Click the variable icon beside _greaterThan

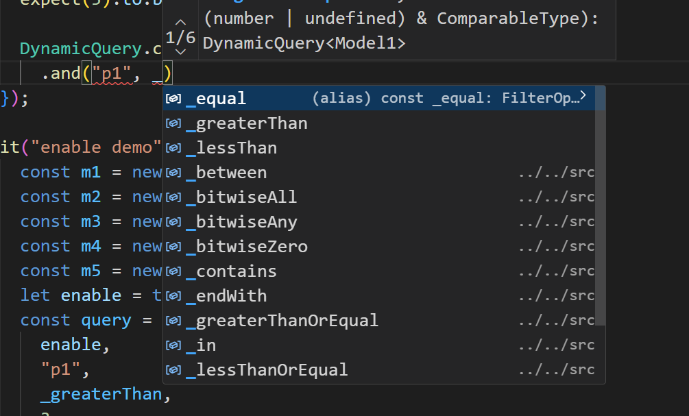(173, 123)
